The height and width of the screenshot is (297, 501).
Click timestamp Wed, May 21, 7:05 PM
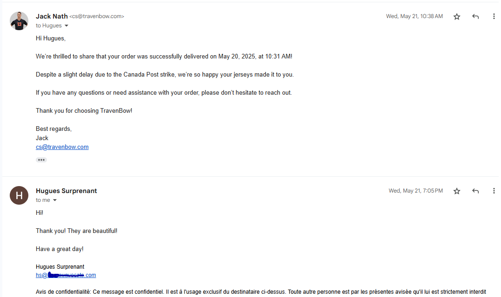[415, 191]
